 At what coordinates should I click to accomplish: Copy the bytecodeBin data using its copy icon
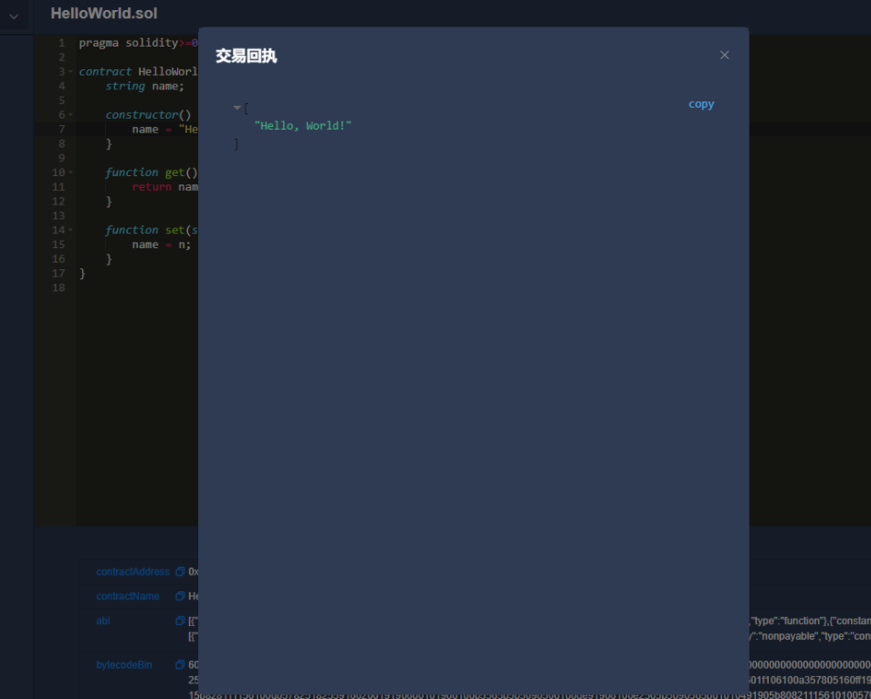point(178,664)
